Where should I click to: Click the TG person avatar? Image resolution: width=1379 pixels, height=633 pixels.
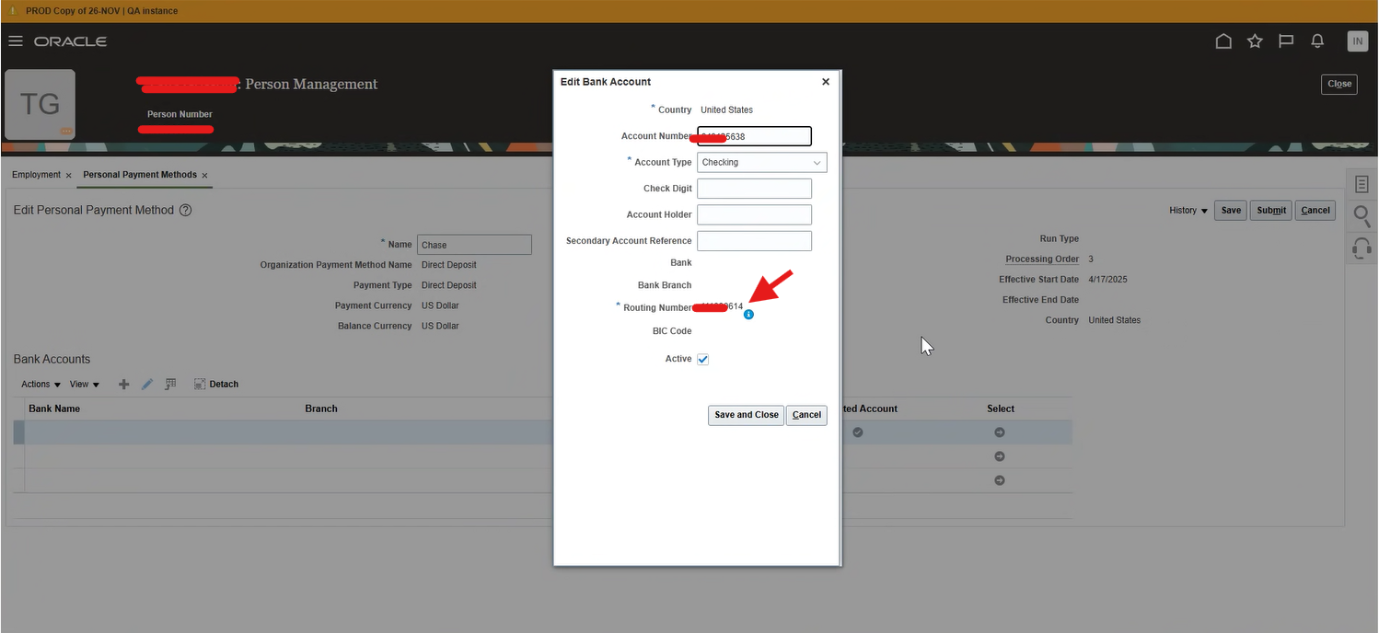tap(41, 104)
